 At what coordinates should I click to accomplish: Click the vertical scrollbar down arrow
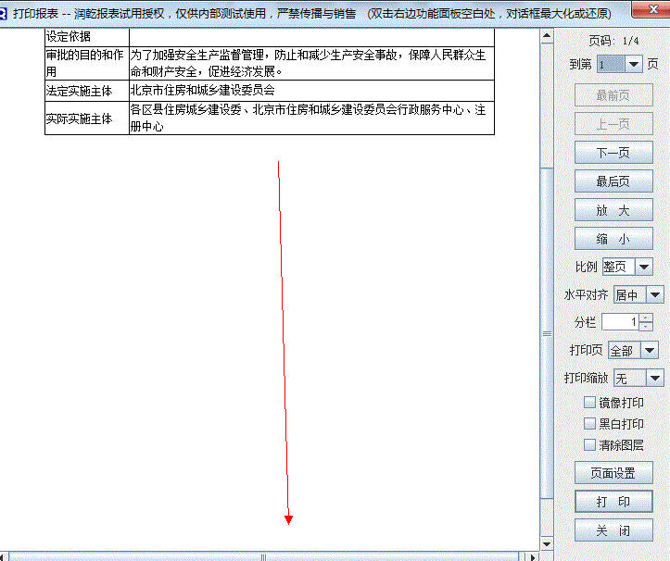click(547, 544)
